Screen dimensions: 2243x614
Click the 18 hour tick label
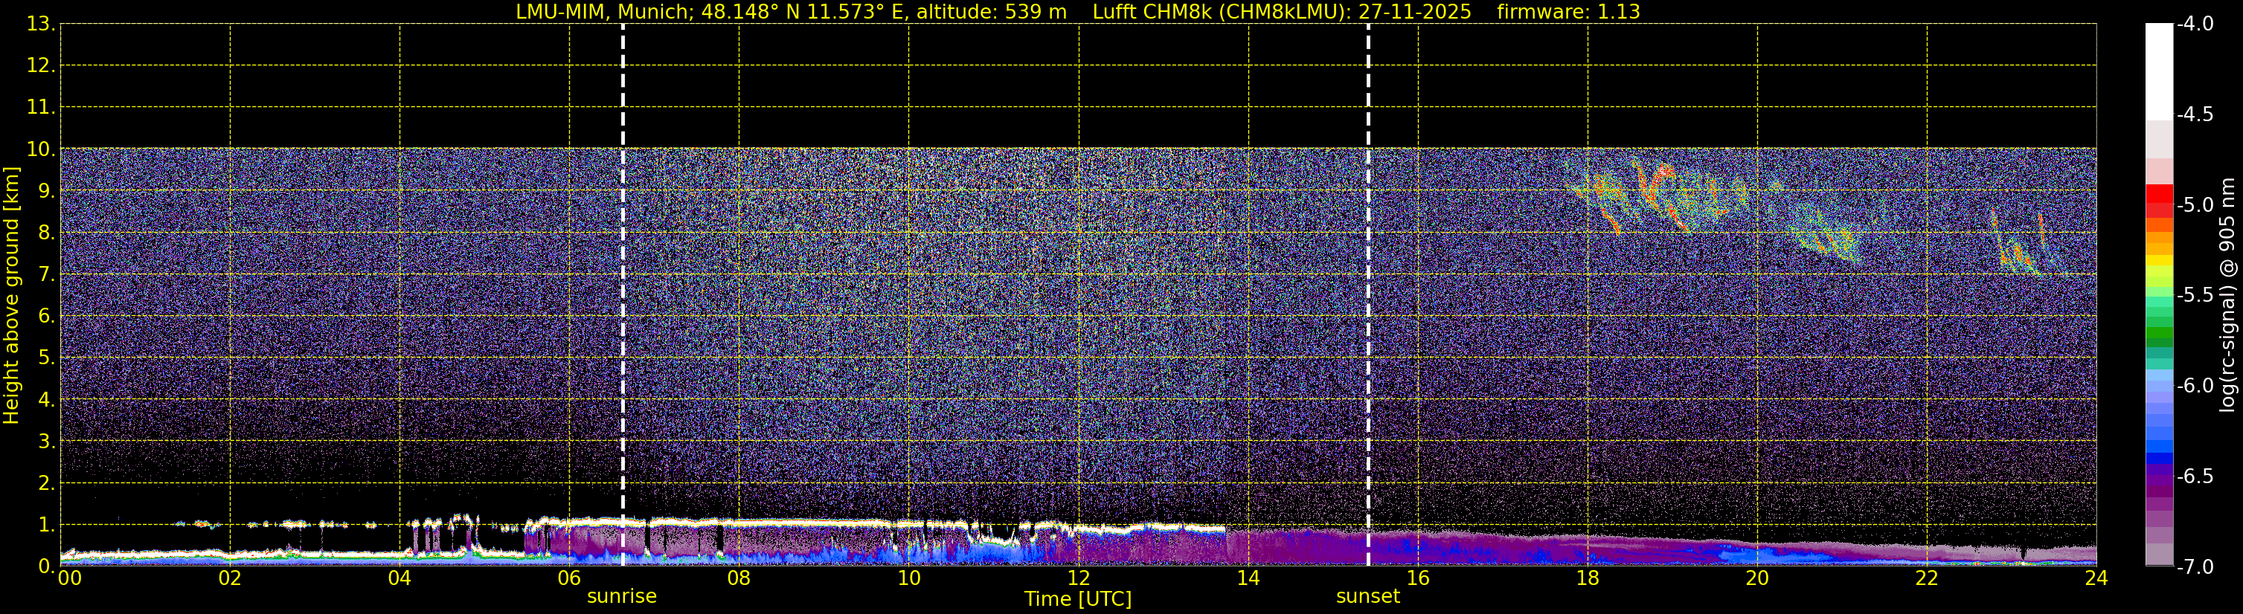coord(1588,578)
